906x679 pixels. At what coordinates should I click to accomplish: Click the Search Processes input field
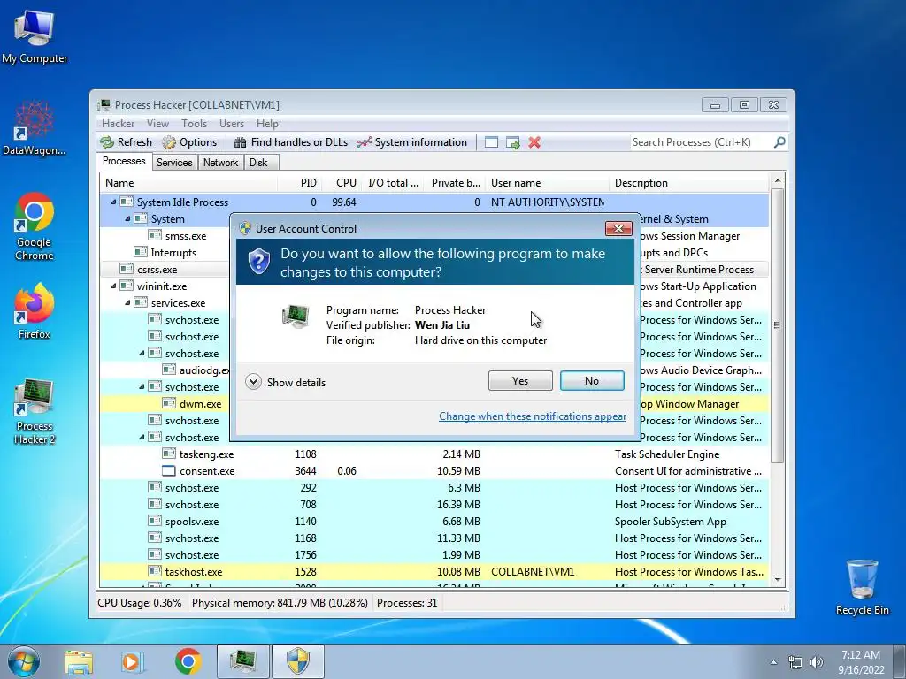coord(702,142)
